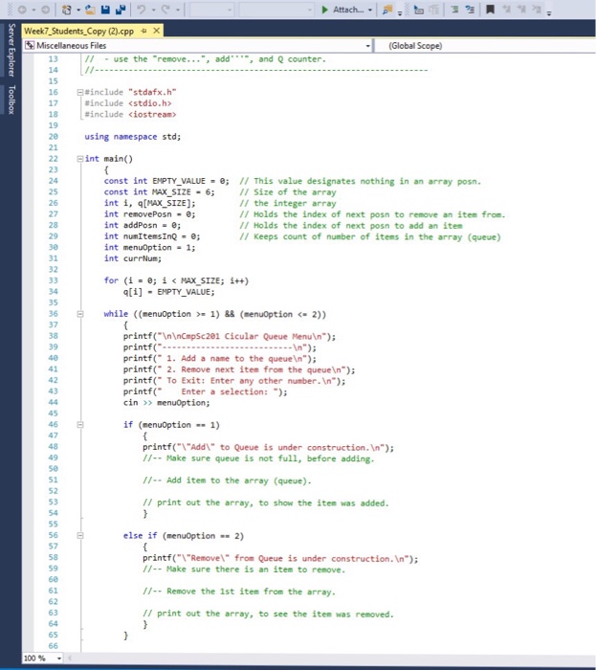The width and height of the screenshot is (596, 670).
Task: Click on "int removePosn = 0;" declaration
Action: pyautogui.click(x=149, y=214)
